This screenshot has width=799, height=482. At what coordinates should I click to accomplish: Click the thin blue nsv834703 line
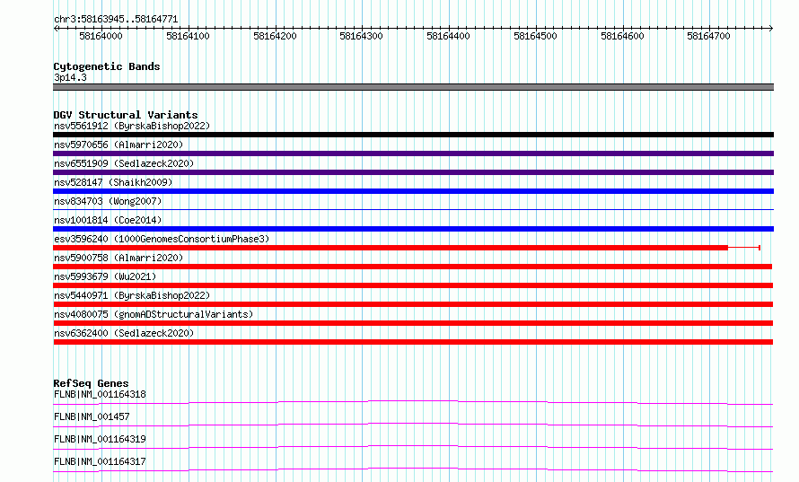413,209
